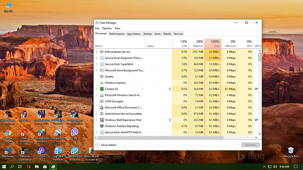Open the Options menu
The width and height of the screenshot is (303, 170).
coord(107,28)
